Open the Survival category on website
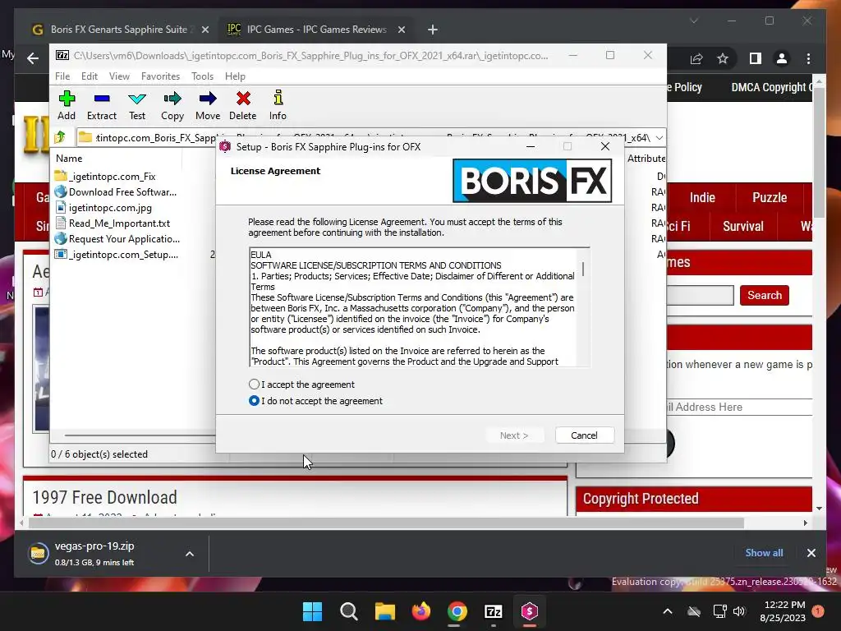The image size is (841, 631). pos(742,226)
